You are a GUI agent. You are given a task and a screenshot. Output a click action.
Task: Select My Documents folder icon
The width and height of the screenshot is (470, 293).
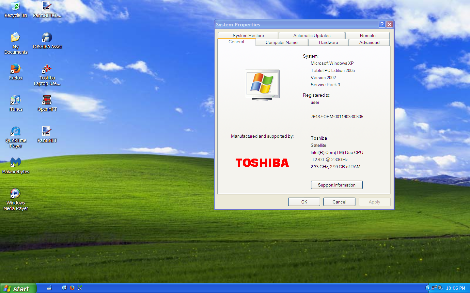coord(15,43)
